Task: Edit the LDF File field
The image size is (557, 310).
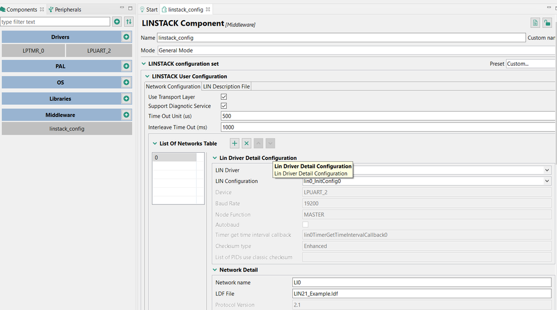Action: pos(422,294)
